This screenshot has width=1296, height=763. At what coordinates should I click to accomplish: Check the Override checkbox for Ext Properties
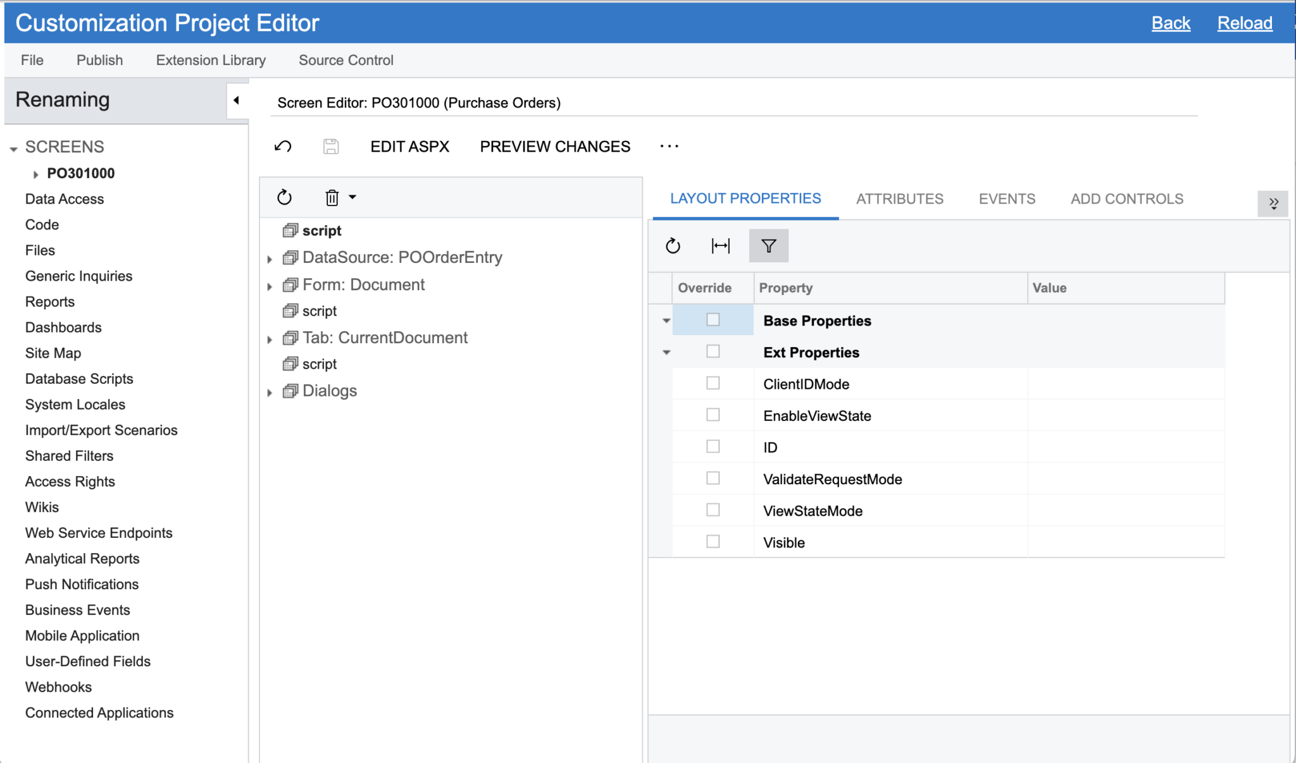click(x=713, y=351)
